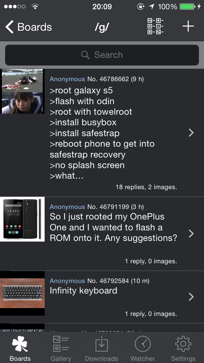The width and height of the screenshot is (204, 363).
Task: Open the OnePlus One phone thumbnail
Action: pos(22,219)
